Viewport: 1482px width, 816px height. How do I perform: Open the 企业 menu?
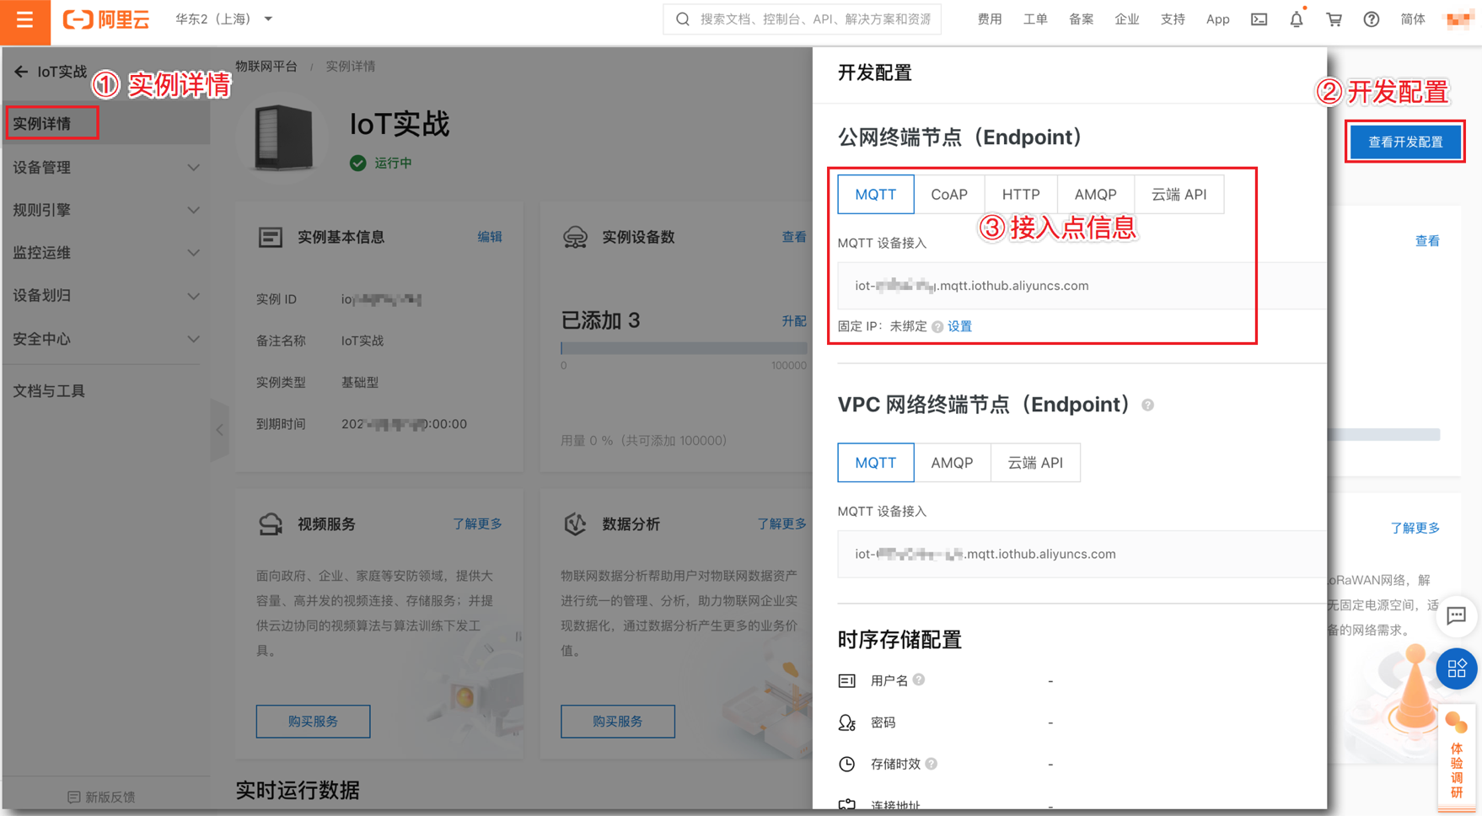(x=1126, y=19)
